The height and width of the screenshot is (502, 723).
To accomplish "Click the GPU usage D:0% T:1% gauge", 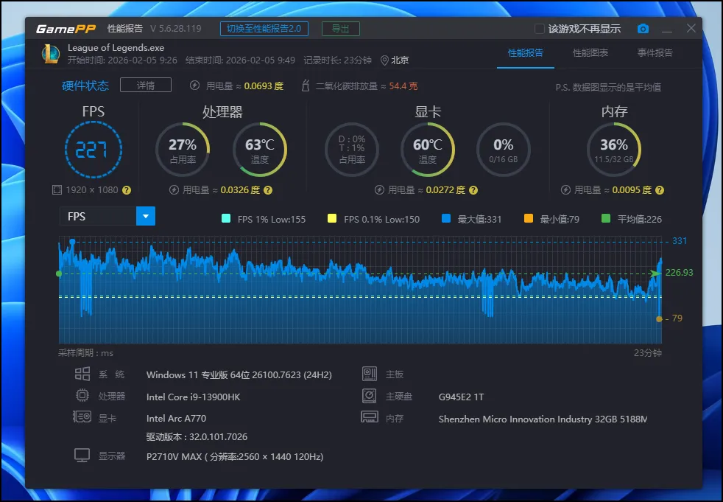I will (352, 150).
